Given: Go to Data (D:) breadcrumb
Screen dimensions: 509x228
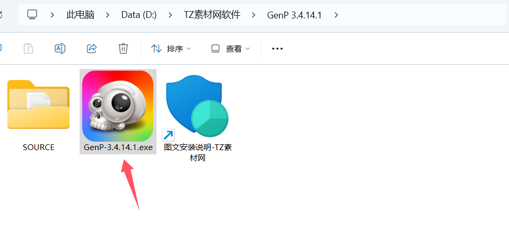Looking at the screenshot, I should tap(139, 15).
